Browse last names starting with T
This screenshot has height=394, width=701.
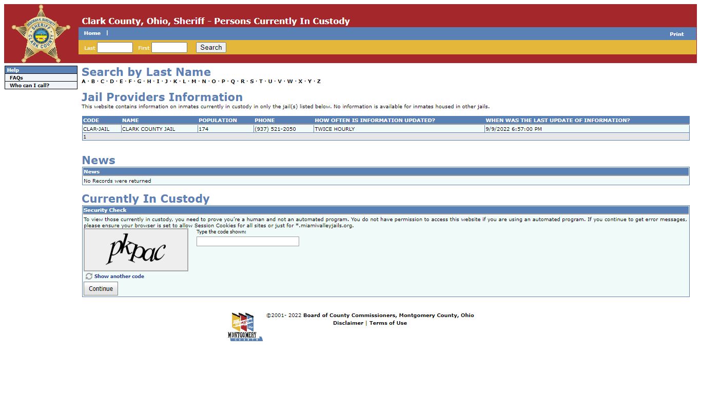click(261, 81)
